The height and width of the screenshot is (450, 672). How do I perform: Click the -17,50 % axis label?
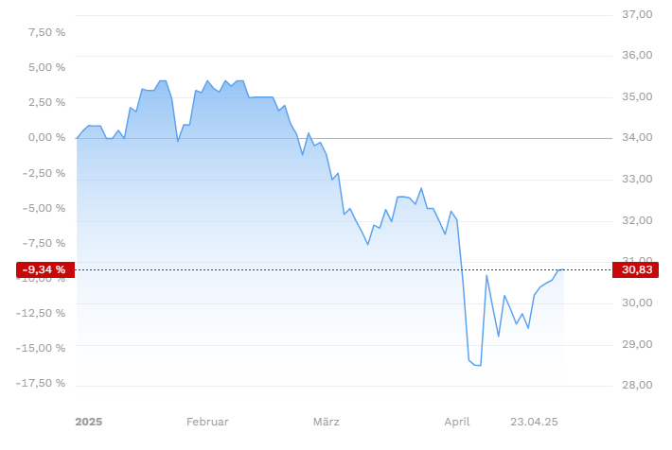click(41, 383)
